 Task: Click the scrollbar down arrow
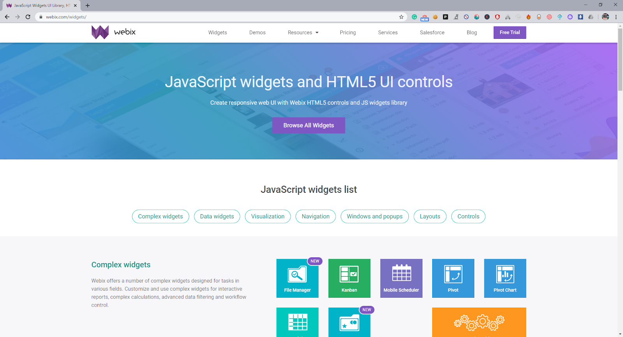coord(620,334)
